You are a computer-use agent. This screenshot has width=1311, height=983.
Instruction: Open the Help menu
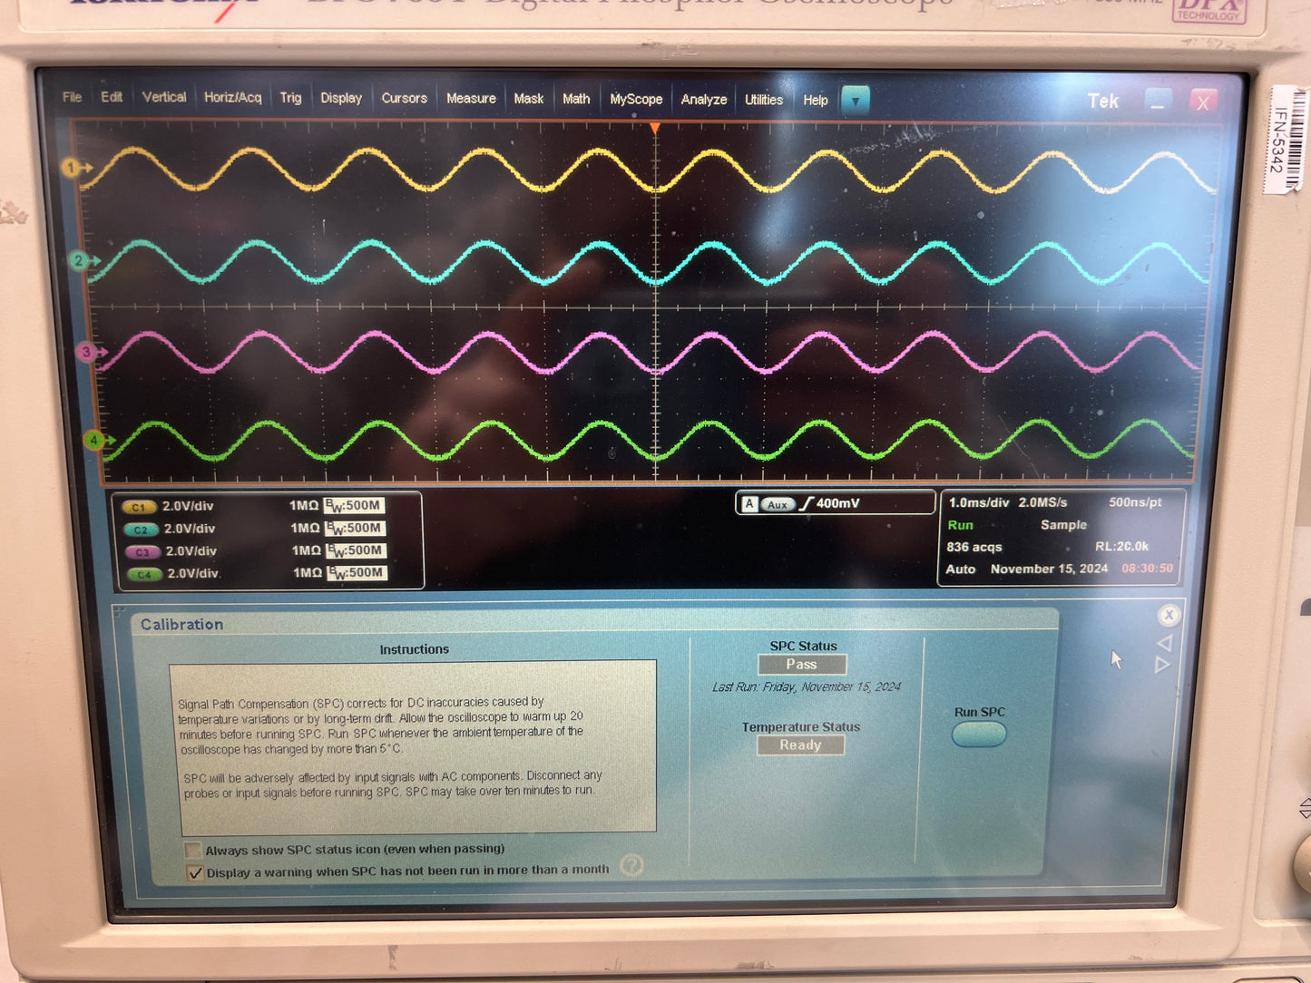(815, 101)
